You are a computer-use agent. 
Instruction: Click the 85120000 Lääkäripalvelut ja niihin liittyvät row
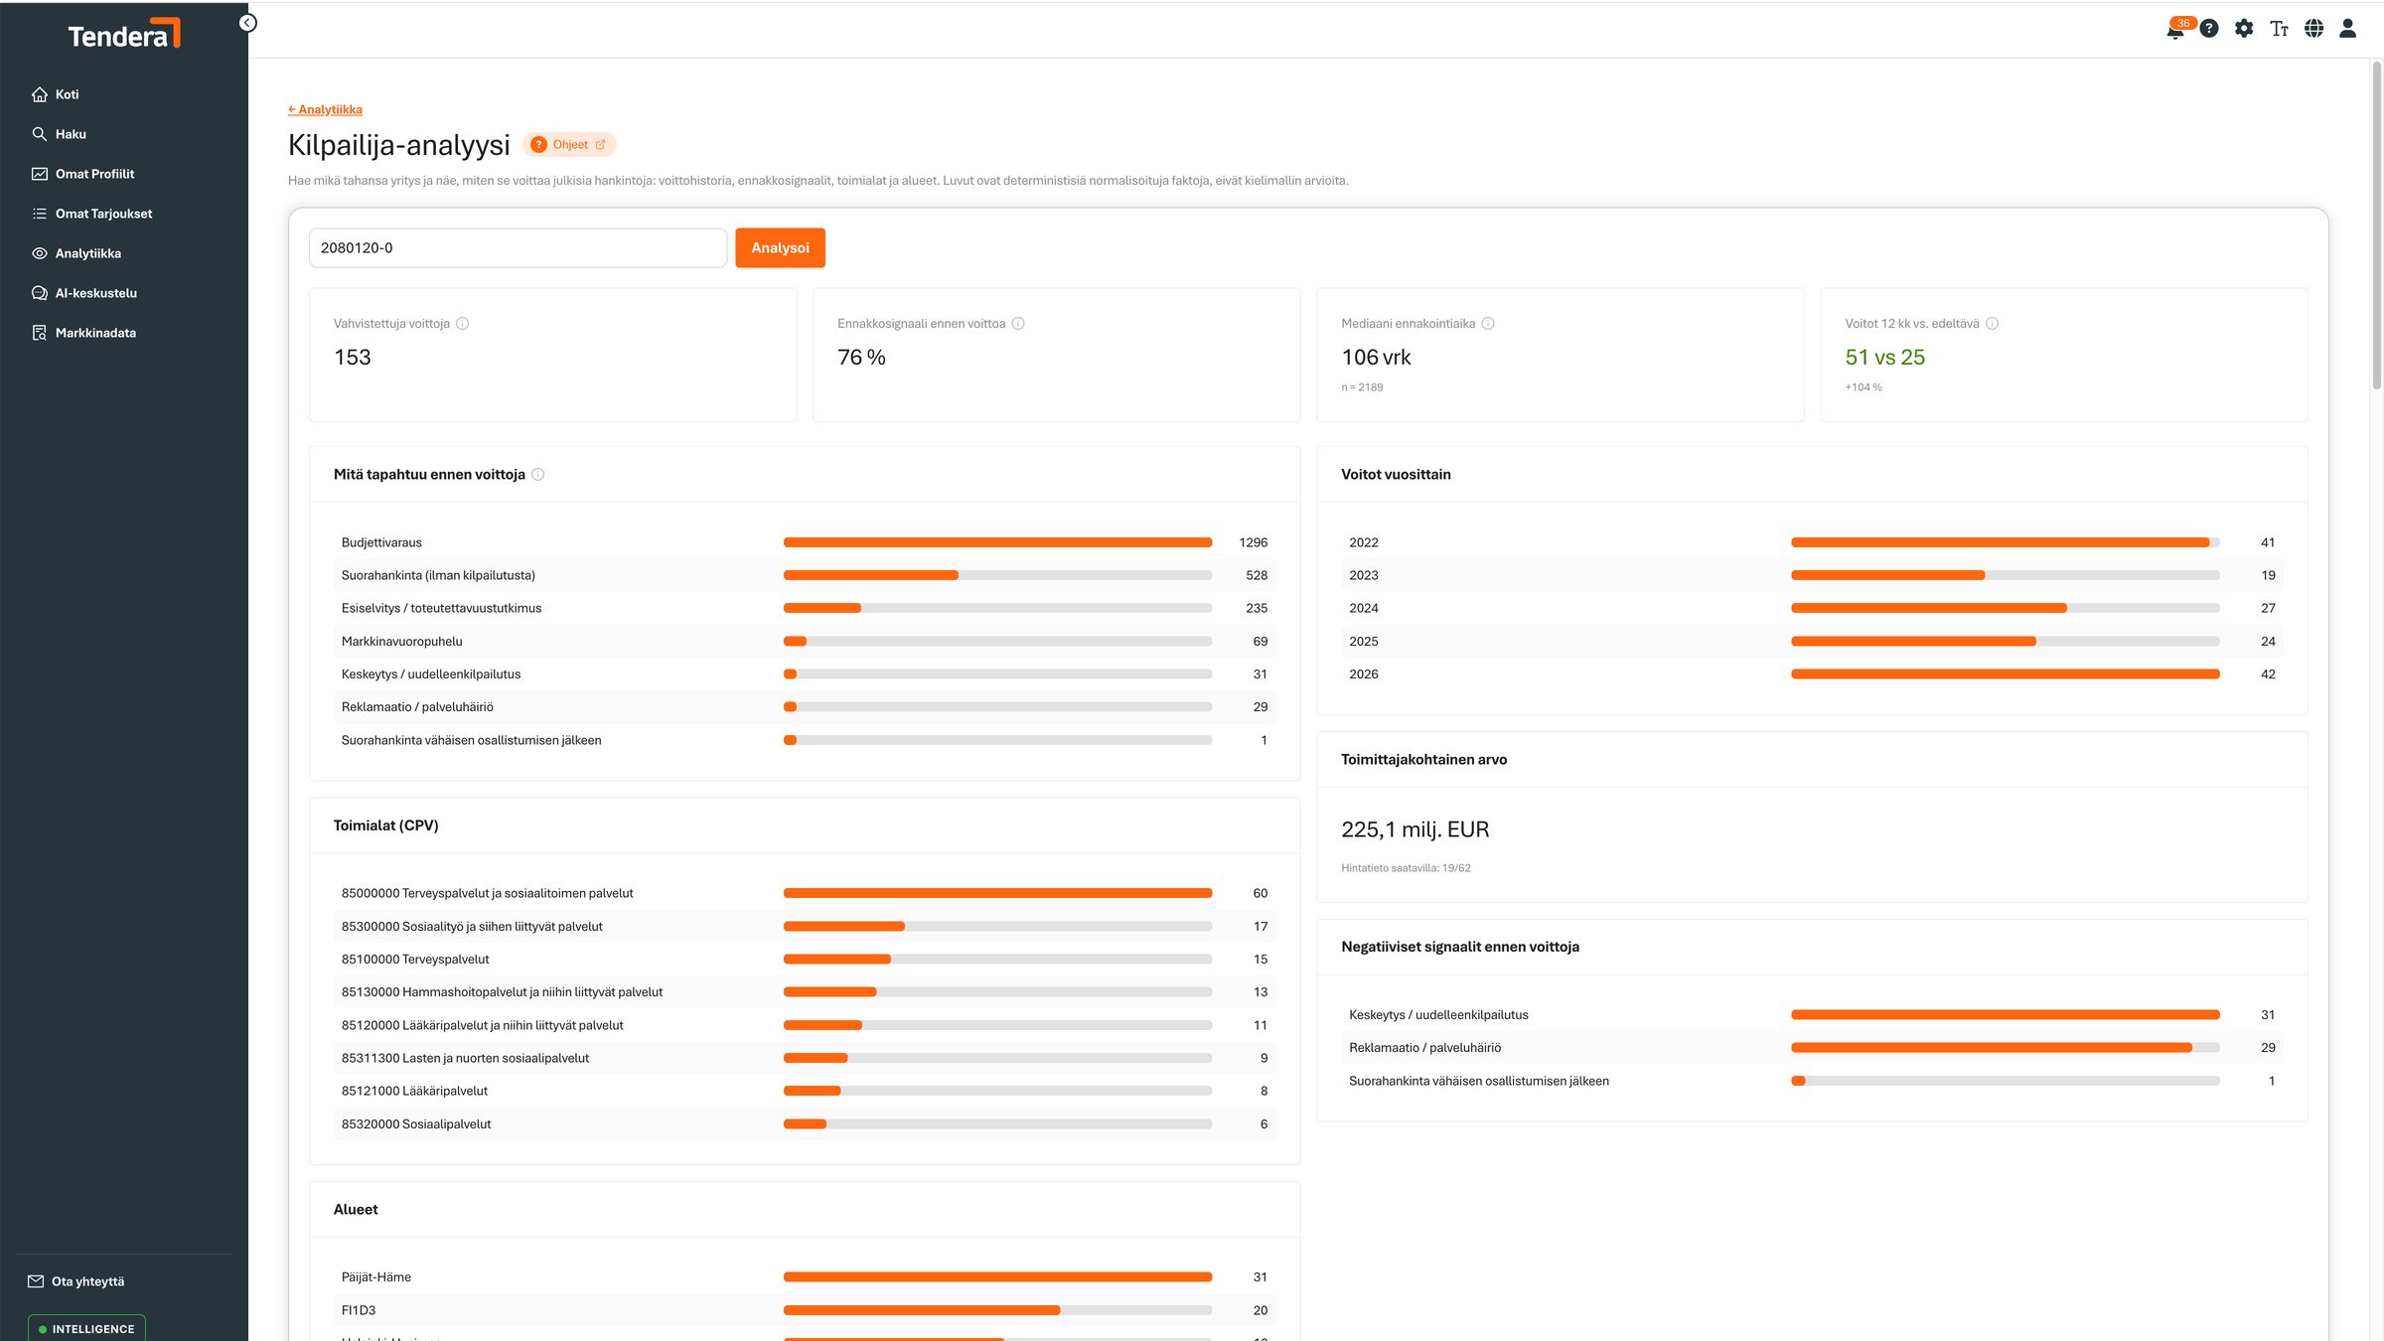804,1025
